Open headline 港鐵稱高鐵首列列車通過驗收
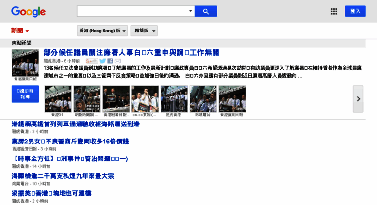377x205 pixels. point(76,124)
